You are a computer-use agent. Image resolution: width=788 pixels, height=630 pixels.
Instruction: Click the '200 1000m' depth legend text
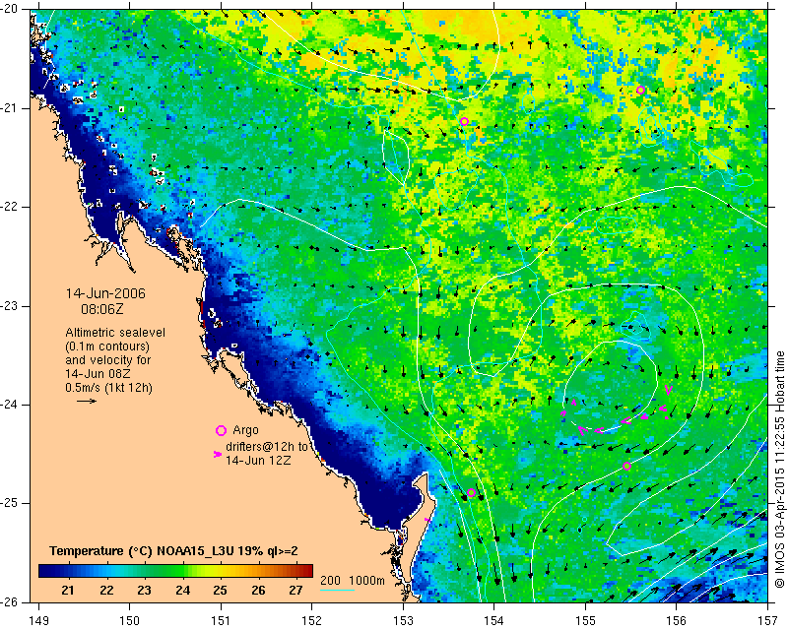[x=353, y=580]
